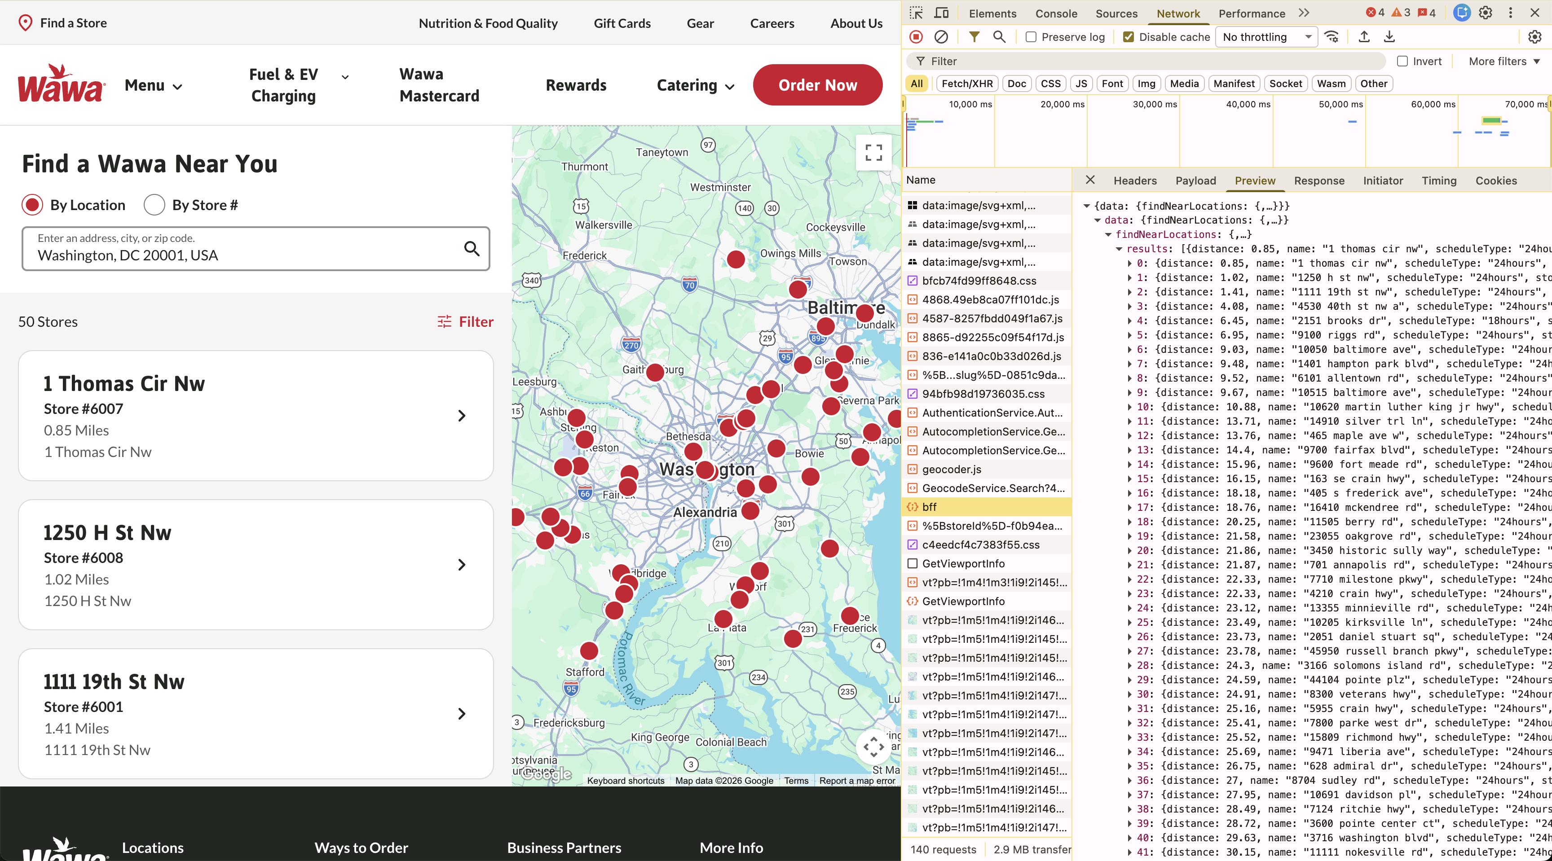The height and width of the screenshot is (861, 1552).
Task: Select the By Store # radio button
Action: (154, 205)
